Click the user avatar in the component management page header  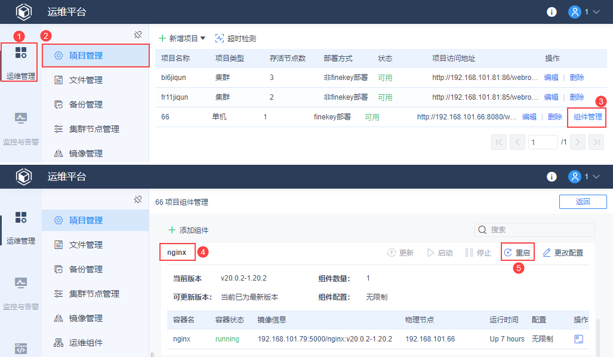coord(574,177)
